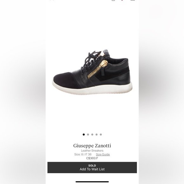Select the first carousel dot
The height and width of the screenshot is (184, 184).
[84, 135]
